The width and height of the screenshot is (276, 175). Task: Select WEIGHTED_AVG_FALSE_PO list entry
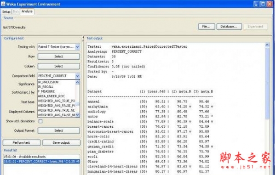(56, 106)
